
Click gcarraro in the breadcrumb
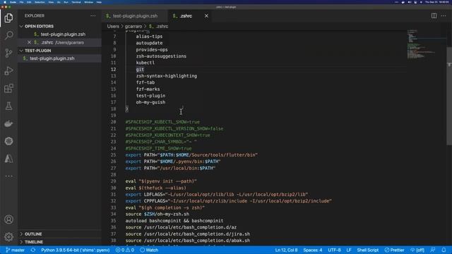133,26
